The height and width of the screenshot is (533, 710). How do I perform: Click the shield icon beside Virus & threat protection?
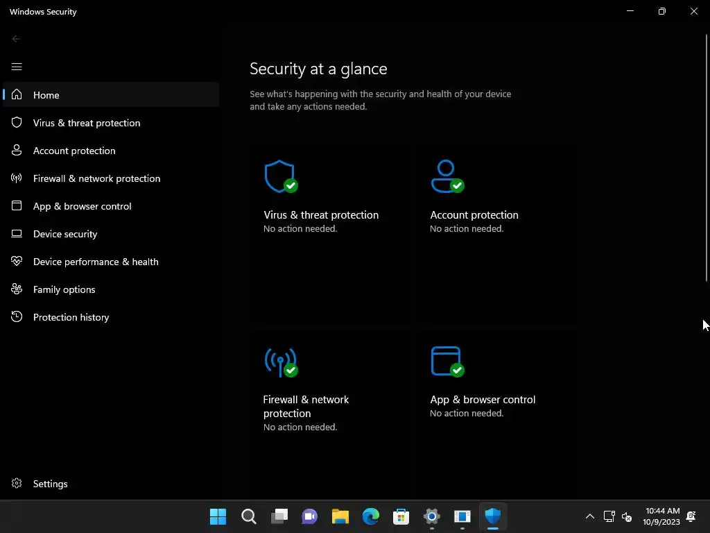point(17,122)
